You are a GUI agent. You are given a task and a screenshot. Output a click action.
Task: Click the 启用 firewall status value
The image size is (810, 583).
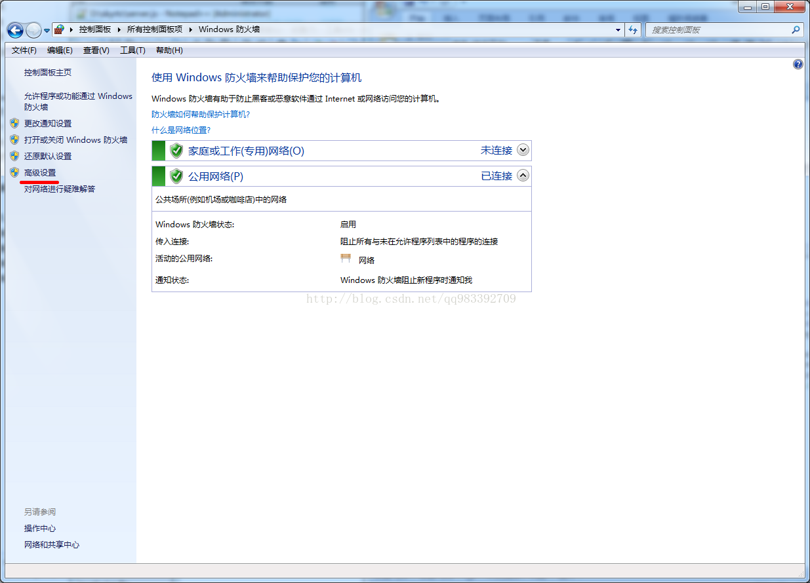point(348,224)
